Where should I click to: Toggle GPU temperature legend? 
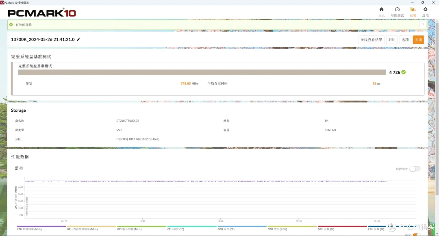[242, 228]
